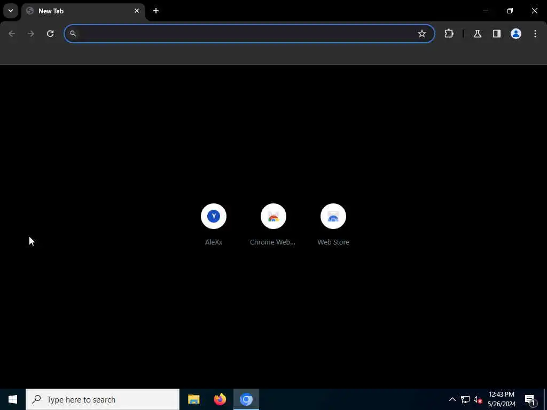Open the profile avatar menu
The image size is (547, 410).
516,34
